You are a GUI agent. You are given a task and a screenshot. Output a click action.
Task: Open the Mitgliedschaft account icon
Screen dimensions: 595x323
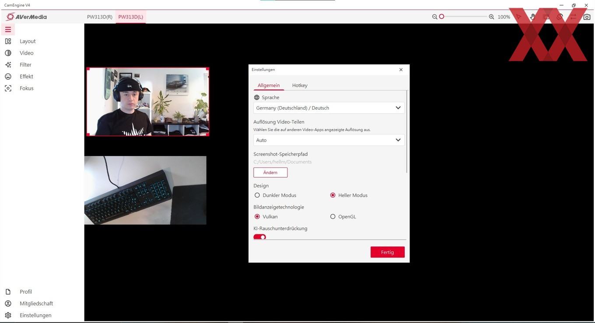(8, 303)
